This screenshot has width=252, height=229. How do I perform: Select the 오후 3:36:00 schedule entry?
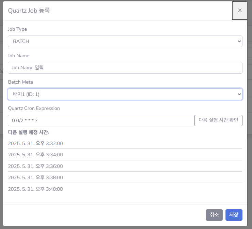click(125, 166)
